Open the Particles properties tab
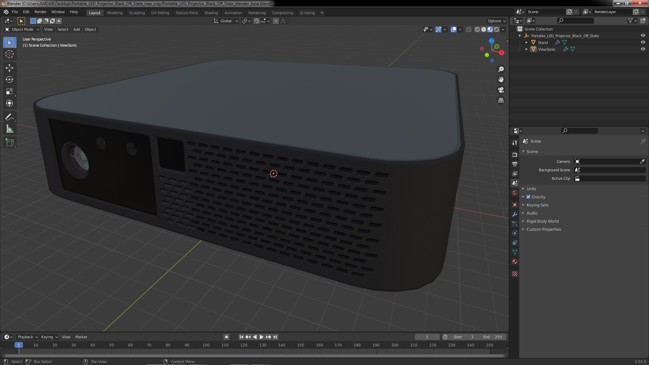649x365 pixels. coord(515,224)
